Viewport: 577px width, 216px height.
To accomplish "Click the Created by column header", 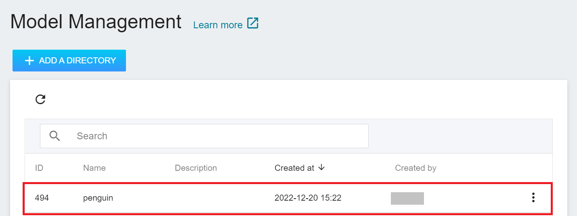I will click(415, 168).
